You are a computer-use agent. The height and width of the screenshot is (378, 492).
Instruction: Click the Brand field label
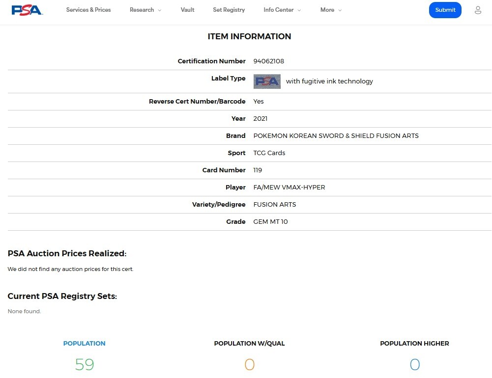point(235,135)
